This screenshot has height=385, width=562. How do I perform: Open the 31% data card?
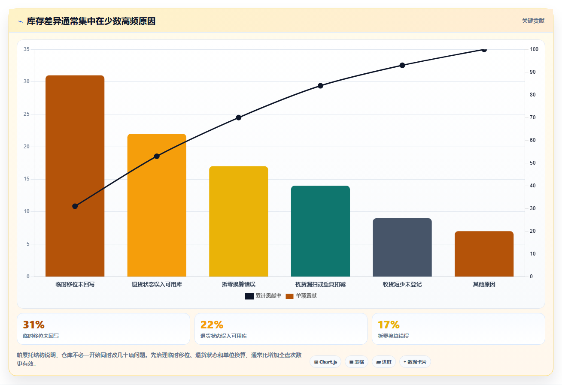(x=103, y=329)
